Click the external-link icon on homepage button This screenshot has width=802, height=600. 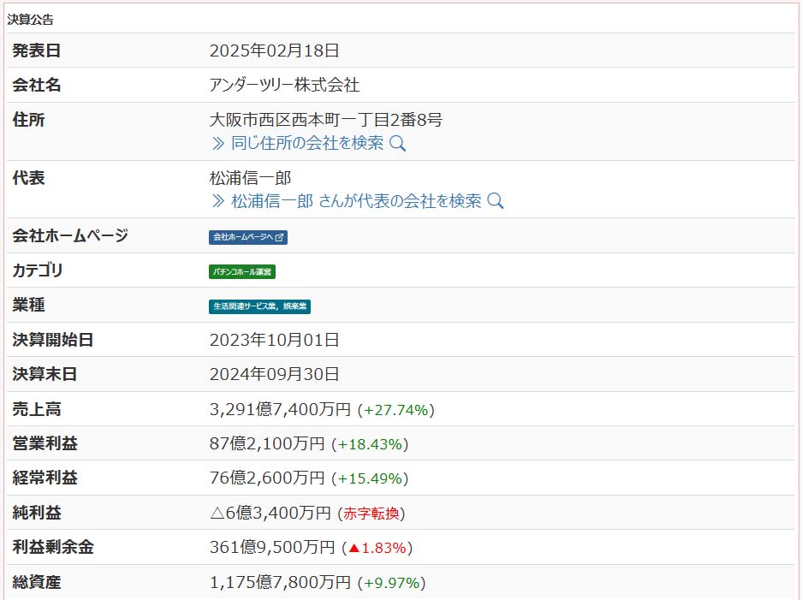coord(280,237)
